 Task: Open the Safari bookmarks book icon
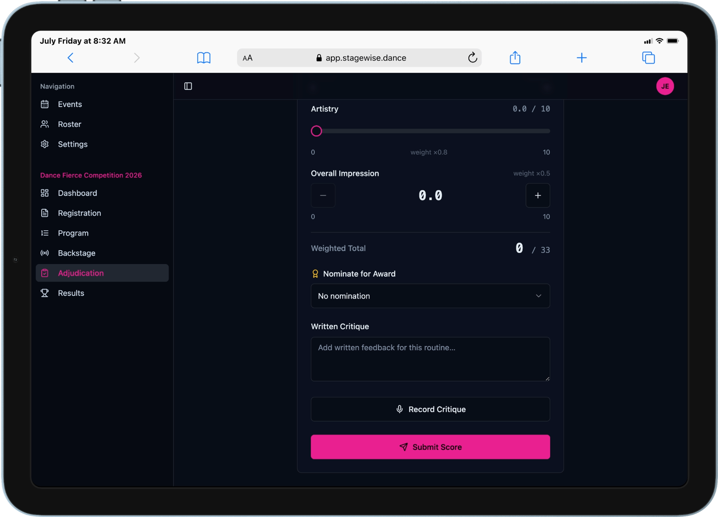point(204,58)
